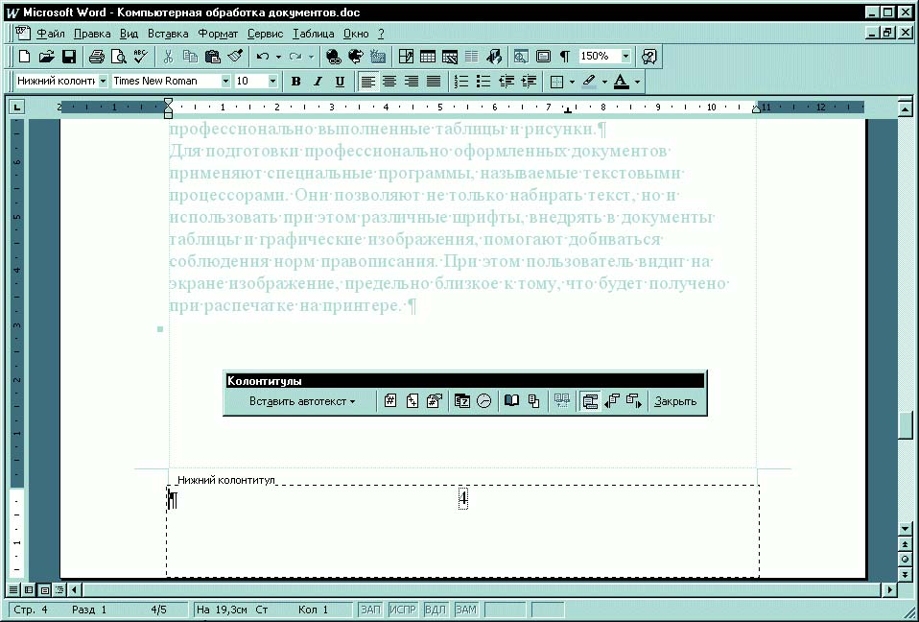The image size is (919, 622).
Task: Open Page Setup from Колонтитулы toolbar
Action: point(512,401)
